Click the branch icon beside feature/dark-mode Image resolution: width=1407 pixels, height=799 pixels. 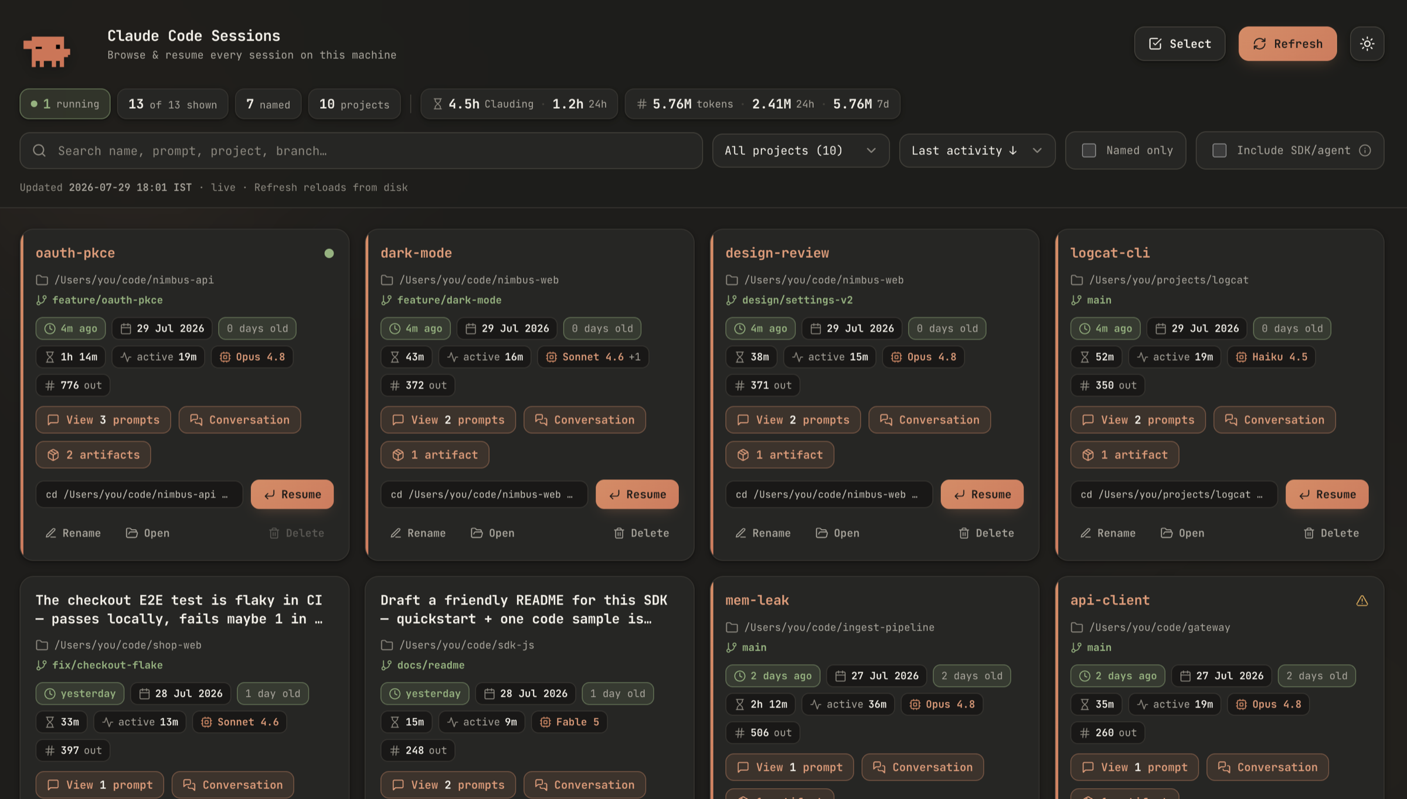click(x=386, y=300)
